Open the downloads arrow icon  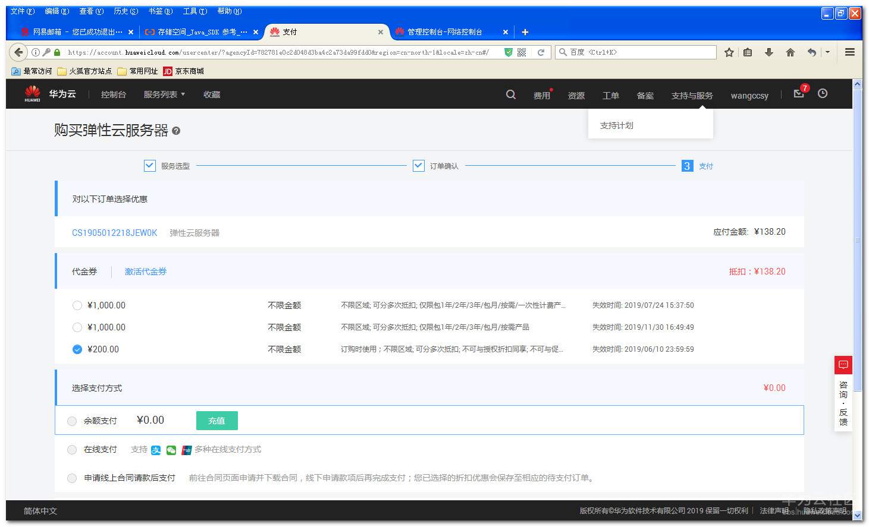(768, 52)
